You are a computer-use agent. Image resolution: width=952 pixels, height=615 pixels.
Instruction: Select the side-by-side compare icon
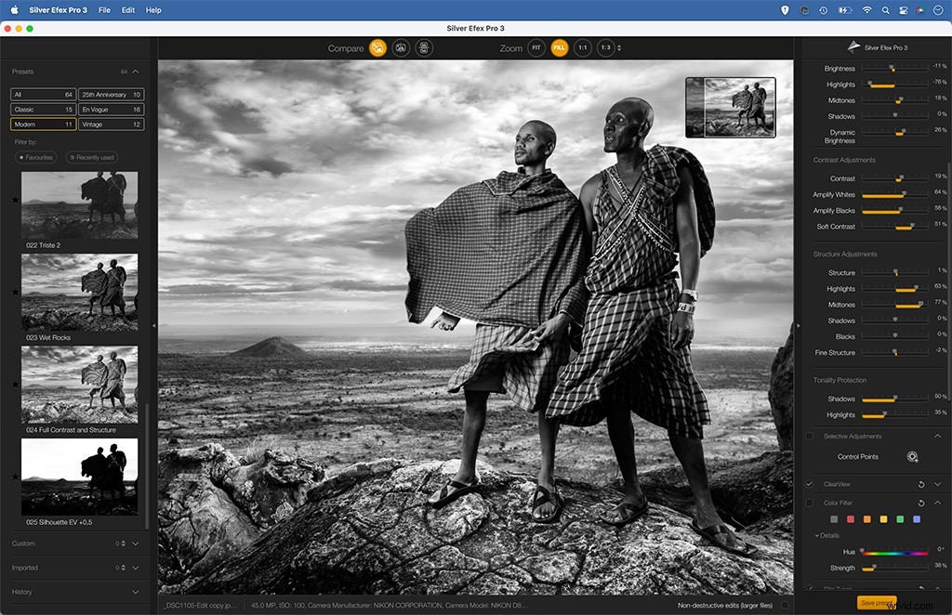[401, 48]
